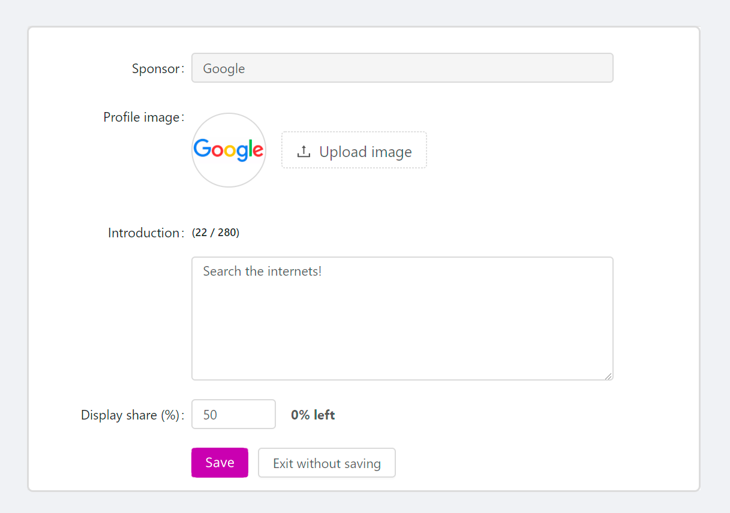Save the sponsor settings

(220, 463)
